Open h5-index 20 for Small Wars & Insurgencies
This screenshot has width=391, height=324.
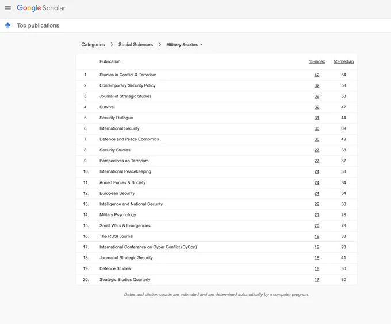click(x=317, y=225)
